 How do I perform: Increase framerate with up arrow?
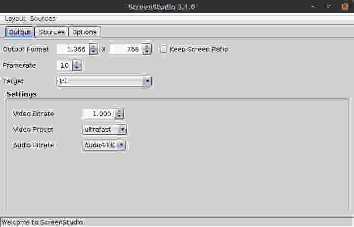[x=77, y=63]
